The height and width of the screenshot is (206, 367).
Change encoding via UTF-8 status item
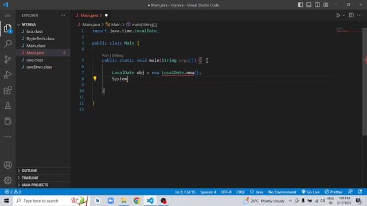click(x=226, y=192)
